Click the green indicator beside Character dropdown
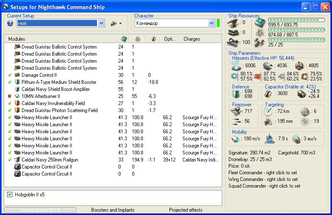Image resolution: width=332 pixels, height=215 pixels. (x=218, y=23)
